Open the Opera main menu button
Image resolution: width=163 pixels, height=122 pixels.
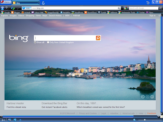(x=6, y=2)
